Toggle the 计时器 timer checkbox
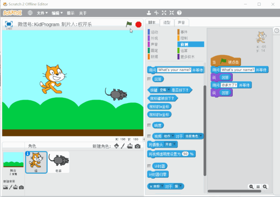 (x=149, y=166)
